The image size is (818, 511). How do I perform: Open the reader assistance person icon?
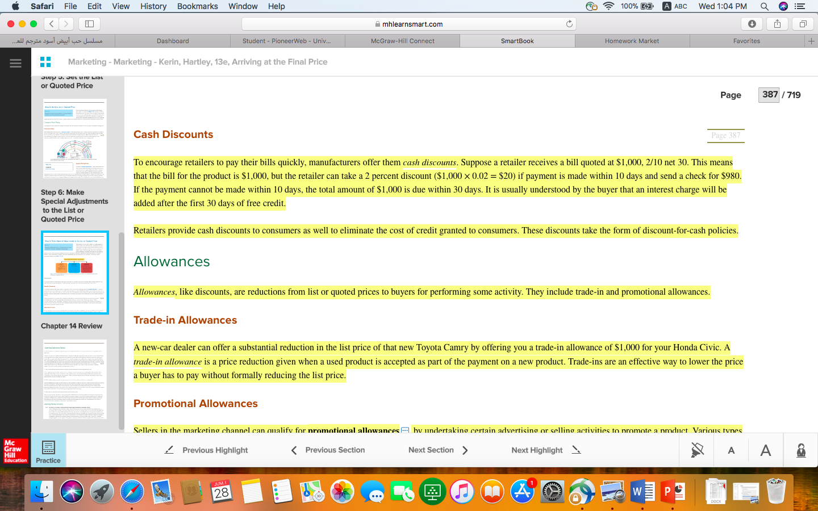point(801,450)
